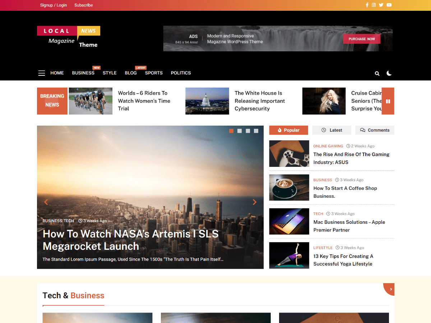Open the site search
431x323 pixels.
coord(377,73)
